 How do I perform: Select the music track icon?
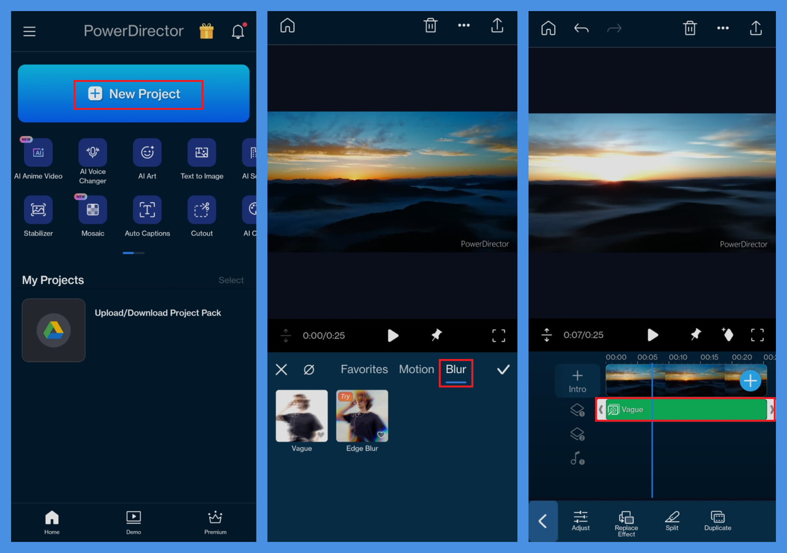[x=577, y=458]
